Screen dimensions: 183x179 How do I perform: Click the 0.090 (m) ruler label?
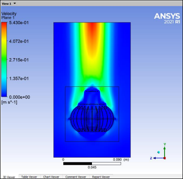point(121,160)
